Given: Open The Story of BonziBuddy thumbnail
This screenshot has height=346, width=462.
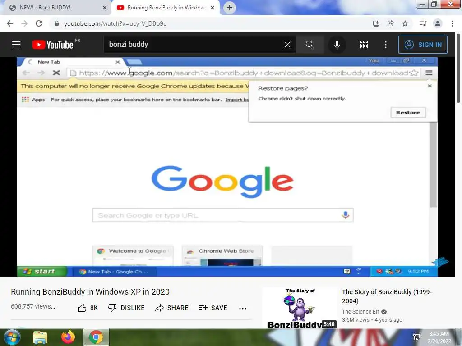Looking at the screenshot, I should point(300,308).
